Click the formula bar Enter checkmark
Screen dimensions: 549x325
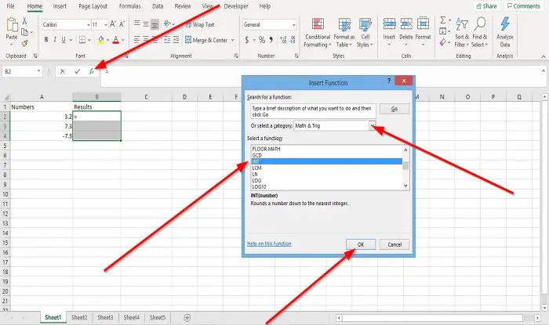77,71
